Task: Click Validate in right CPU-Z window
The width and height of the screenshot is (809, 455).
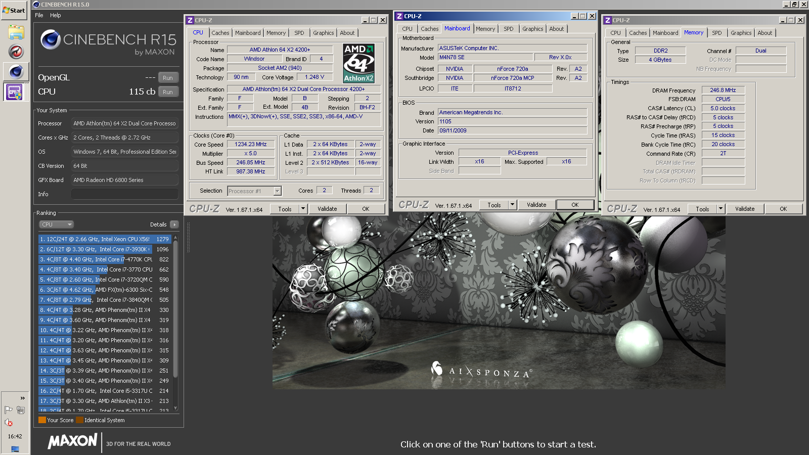Action: (x=745, y=209)
